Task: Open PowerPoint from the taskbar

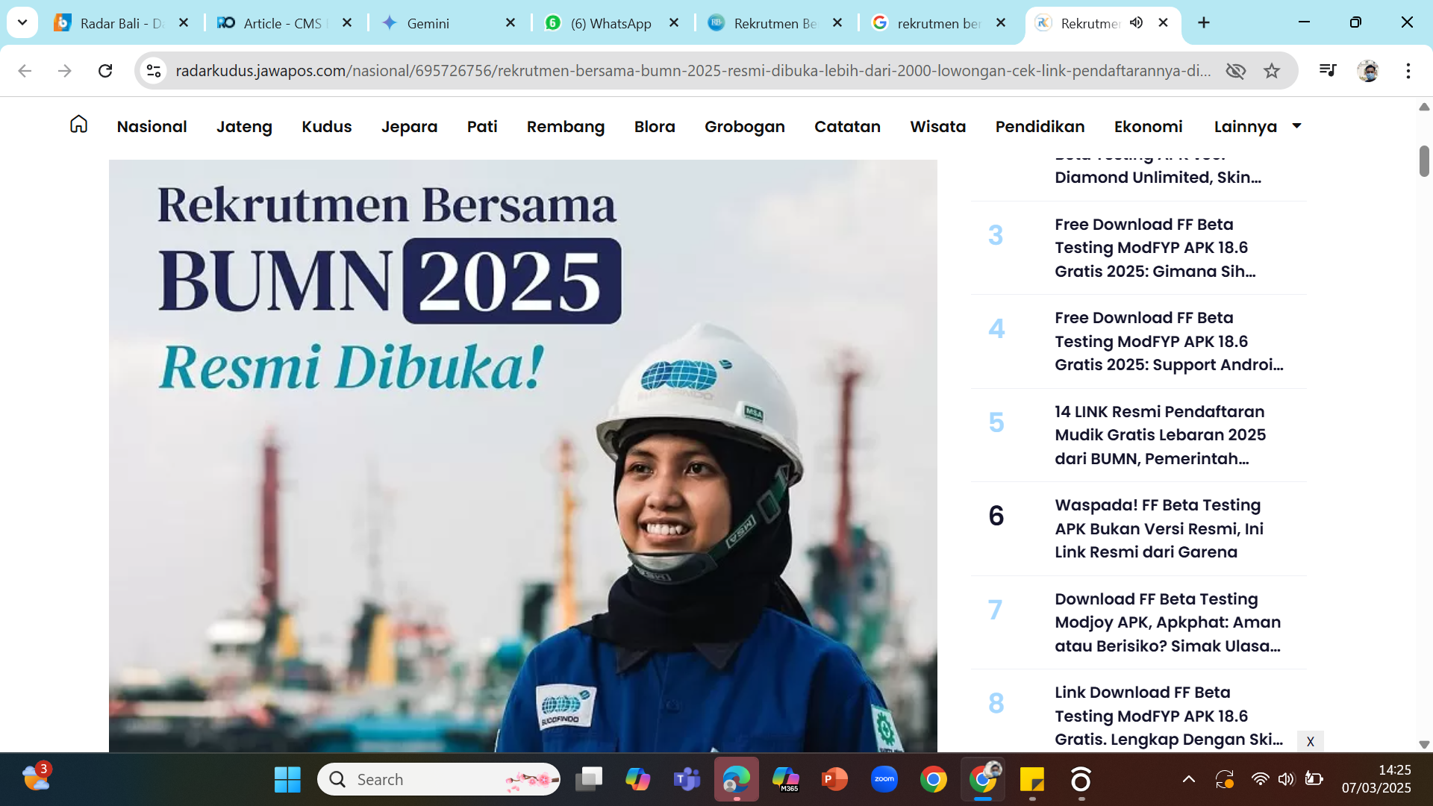Action: (834, 780)
